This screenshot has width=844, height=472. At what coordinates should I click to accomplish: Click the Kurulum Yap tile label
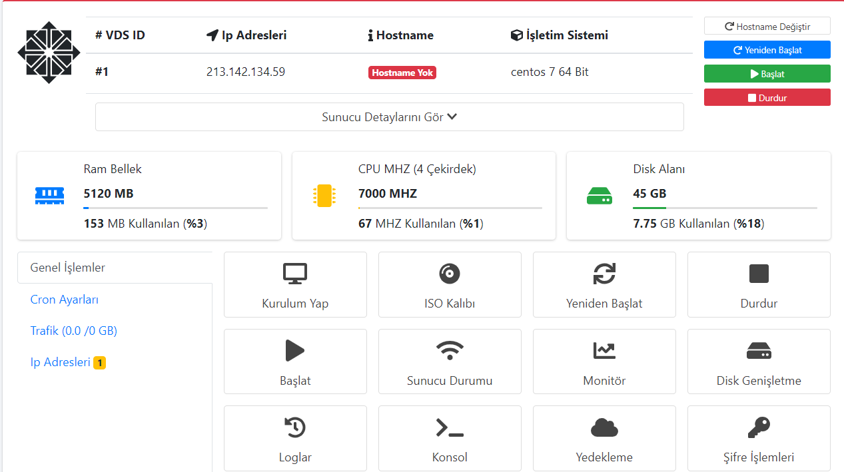[295, 304]
